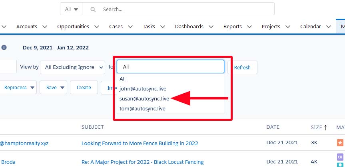The height and width of the screenshot is (167, 345).
Task: Choose tom@autosync.live in the dropdown list
Action: click(142, 108)
